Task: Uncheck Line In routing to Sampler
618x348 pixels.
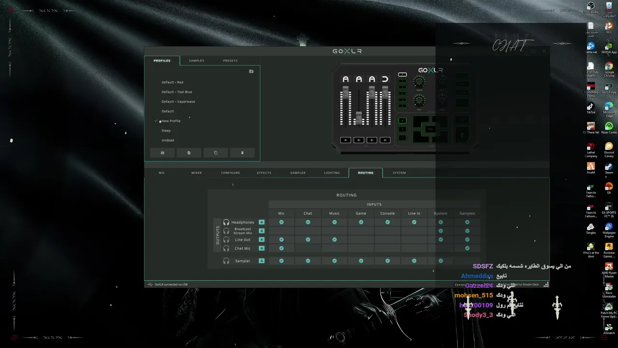Action: point(414,261)
